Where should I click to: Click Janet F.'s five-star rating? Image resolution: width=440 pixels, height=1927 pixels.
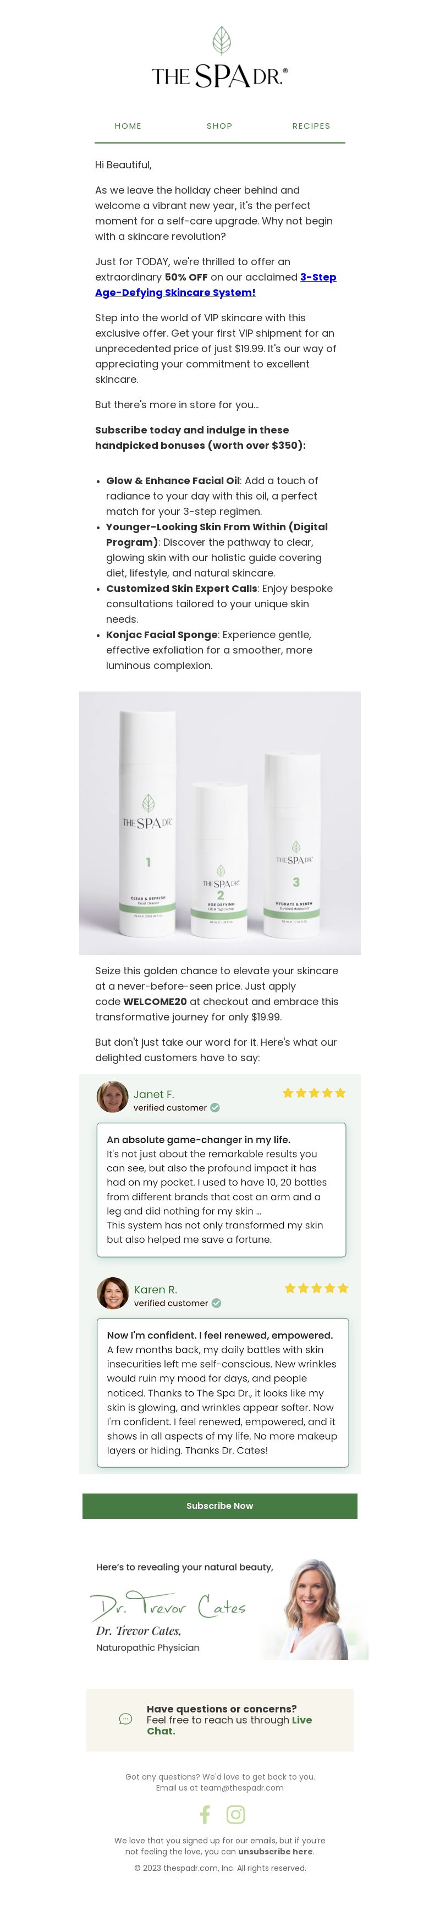(314, 1093)
